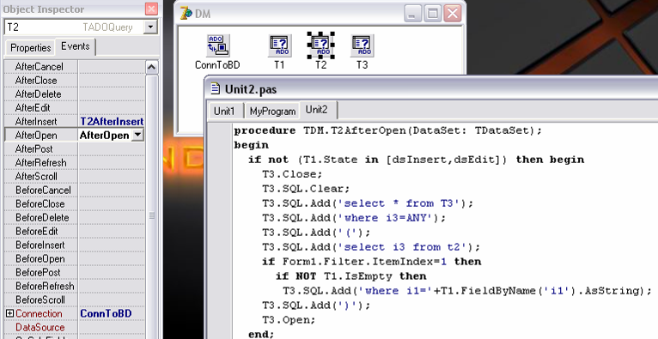Place cursor on the T3.Close line
The image size is (658, 339).
click(x=292, y=174)
